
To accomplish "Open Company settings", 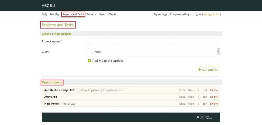I will click(x=180, y=14).
